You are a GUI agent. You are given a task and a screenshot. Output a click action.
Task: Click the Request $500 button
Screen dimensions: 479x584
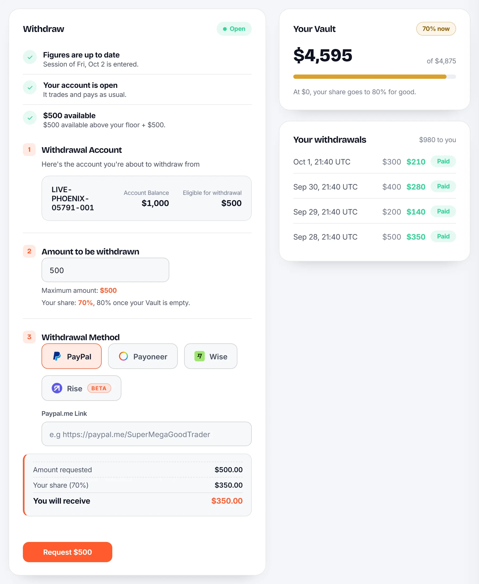pos(68,552)
